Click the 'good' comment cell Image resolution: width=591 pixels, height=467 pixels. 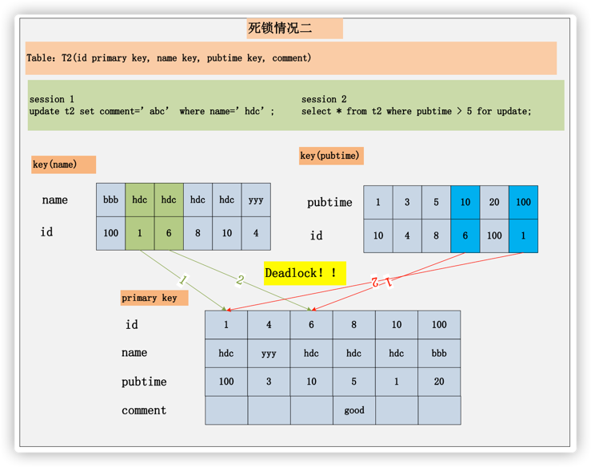pos(353,410)
